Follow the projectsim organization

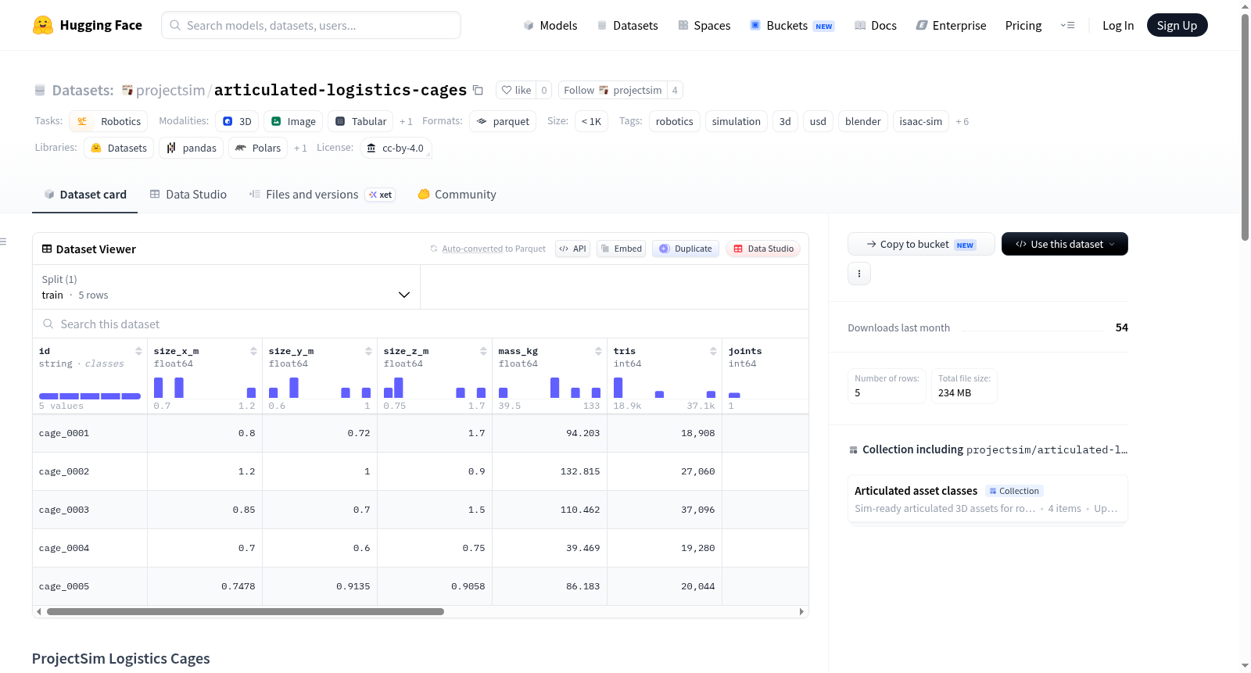click(613, 90)
